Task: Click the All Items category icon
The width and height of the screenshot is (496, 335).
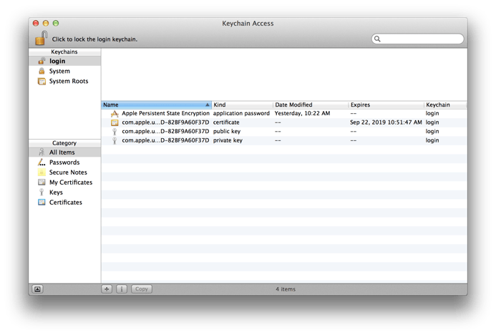Action: [x=42, y=152]
